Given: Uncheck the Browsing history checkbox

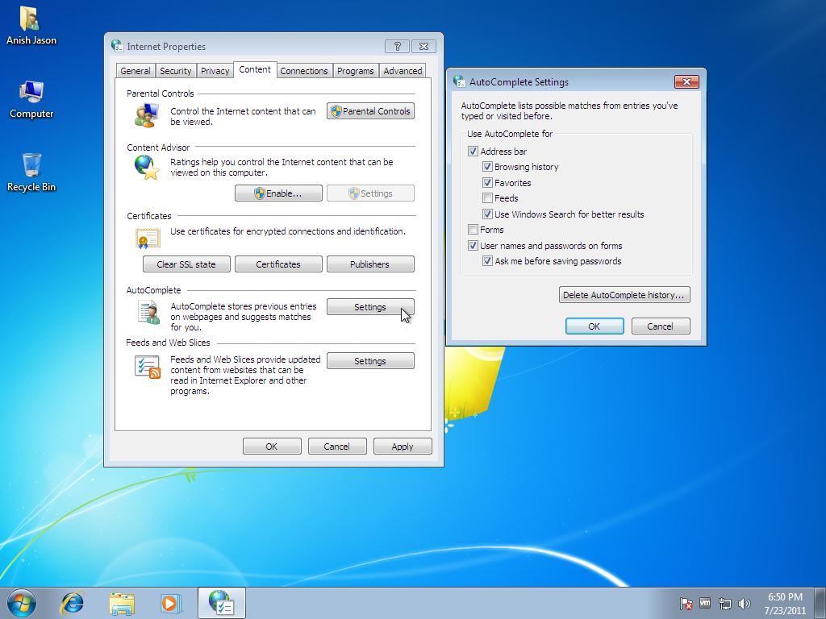Looking at the screenshot, I should coord(487,167).
